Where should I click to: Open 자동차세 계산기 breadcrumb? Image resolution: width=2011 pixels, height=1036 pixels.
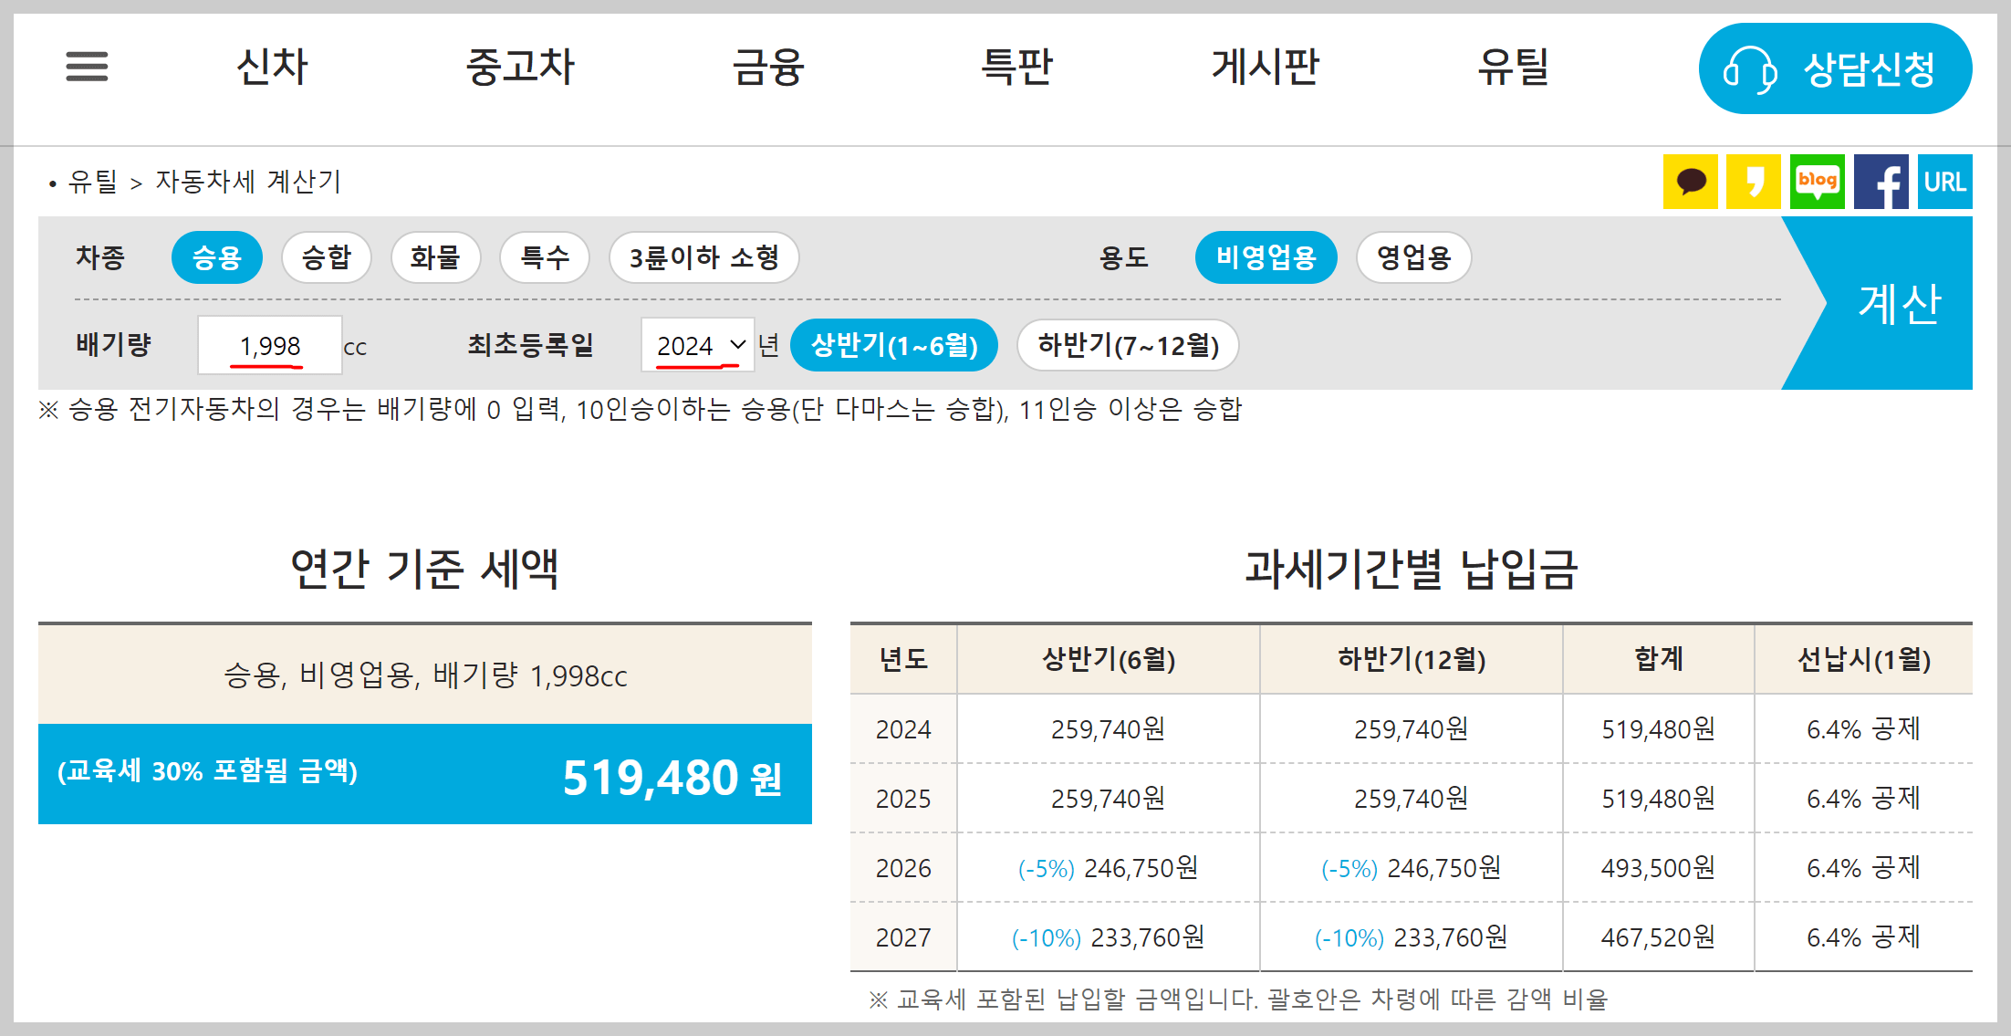pyautogui.click(x=246, y=181)
